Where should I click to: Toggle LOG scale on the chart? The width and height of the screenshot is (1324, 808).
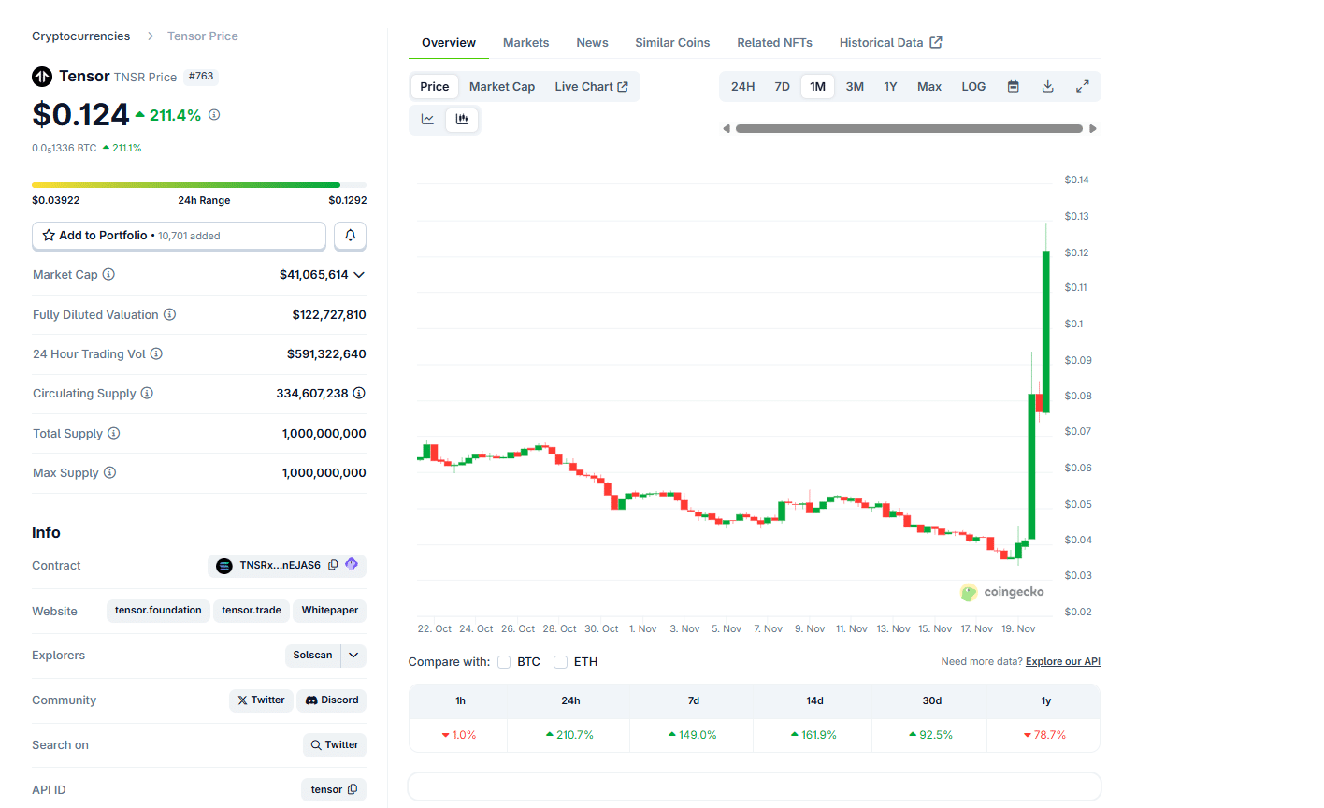[972, 85]
